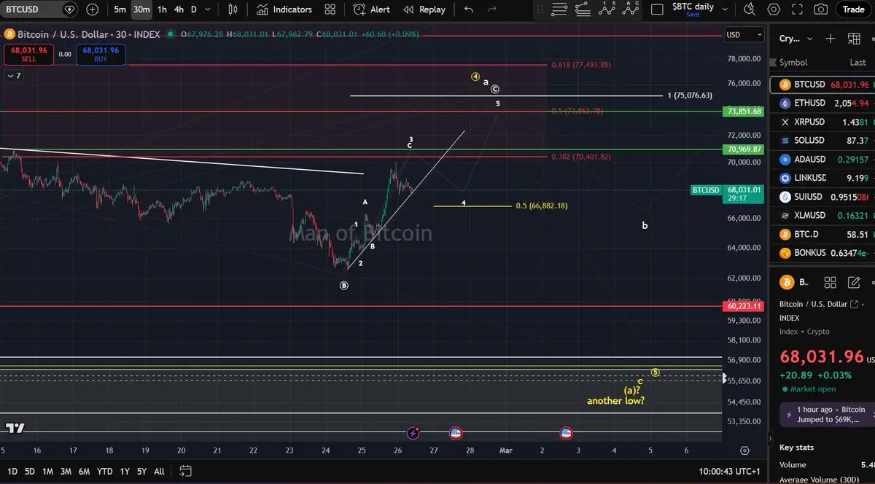Expand the time interval dropdown arrow
The height and width of the screenshot is (484, 875).
pyautogui.click(x=208, y=9)
